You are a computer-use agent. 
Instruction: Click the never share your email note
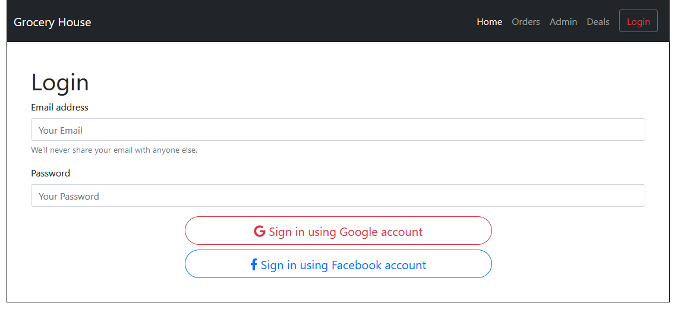(x=114, y=150)
